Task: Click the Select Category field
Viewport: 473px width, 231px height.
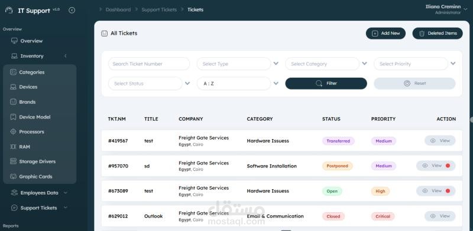Action: click(x=322, y=64)
